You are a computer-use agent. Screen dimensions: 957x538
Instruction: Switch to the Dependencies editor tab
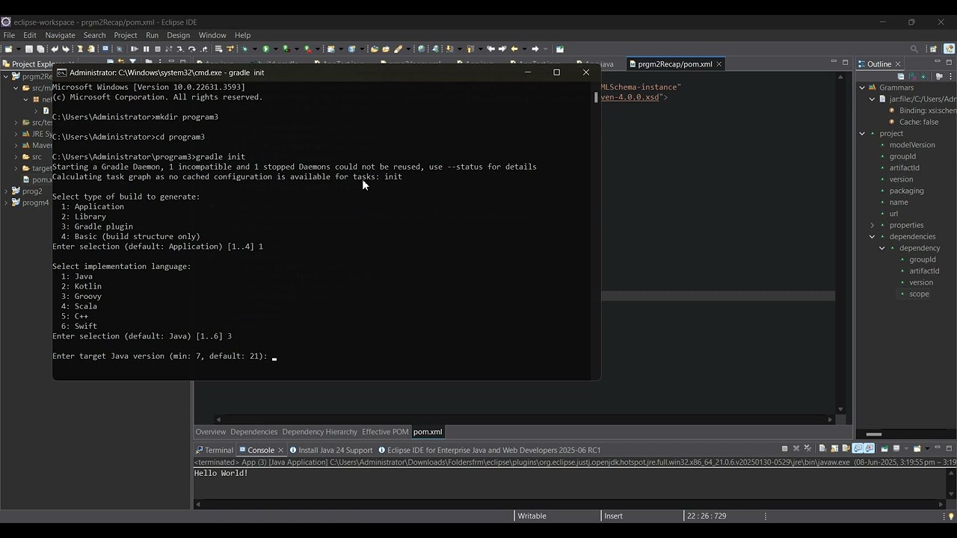click(x=253, y=432)
